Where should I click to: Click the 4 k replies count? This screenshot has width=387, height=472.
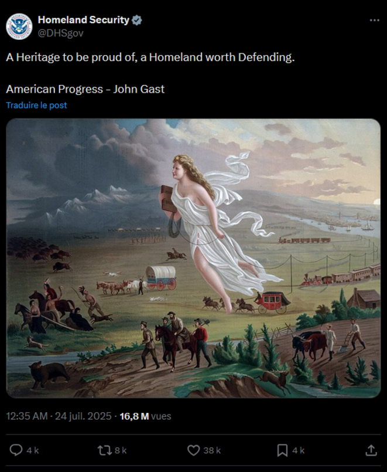(x=32, y=450)
